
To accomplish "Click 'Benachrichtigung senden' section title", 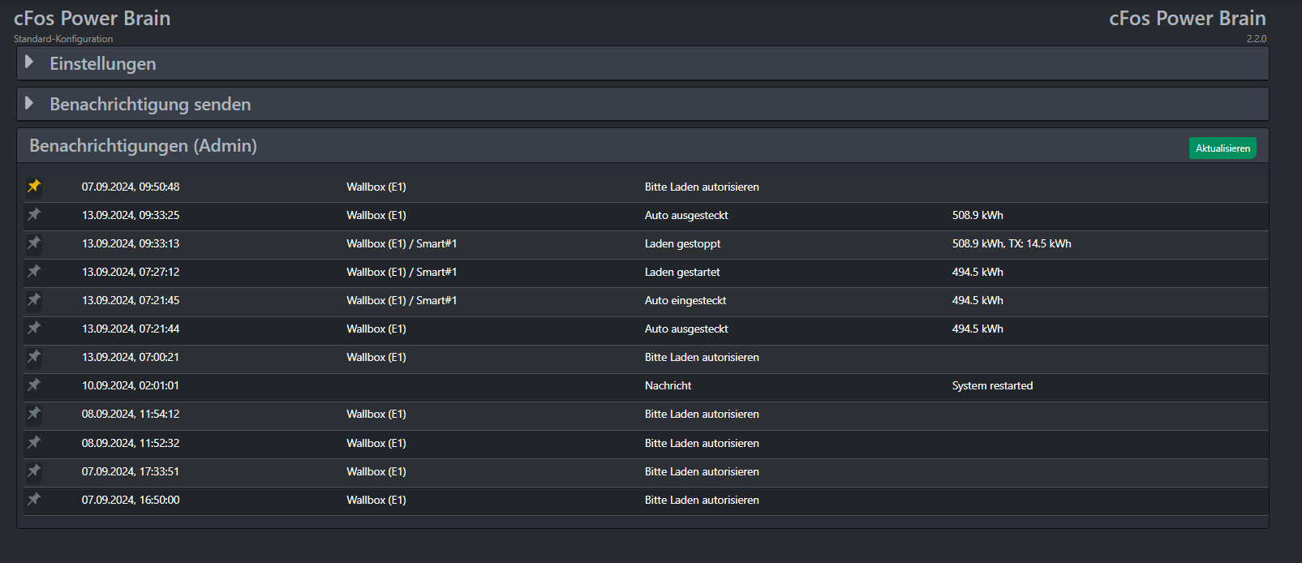I will click(x=150, y=105).
